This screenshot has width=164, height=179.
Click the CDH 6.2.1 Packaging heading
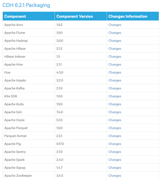26,5
